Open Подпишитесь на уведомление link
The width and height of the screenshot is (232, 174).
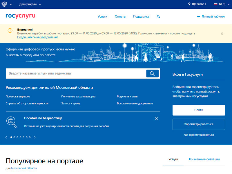38,37
